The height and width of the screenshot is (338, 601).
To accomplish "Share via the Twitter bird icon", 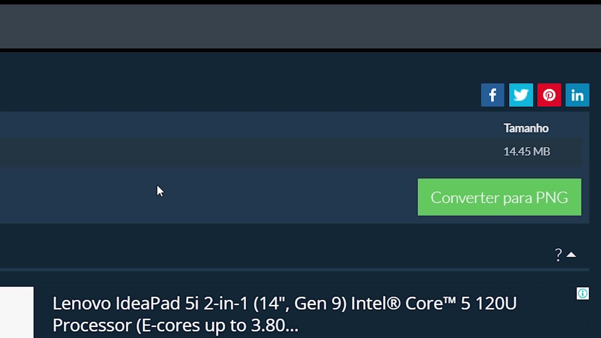I will tap(521, 95).
